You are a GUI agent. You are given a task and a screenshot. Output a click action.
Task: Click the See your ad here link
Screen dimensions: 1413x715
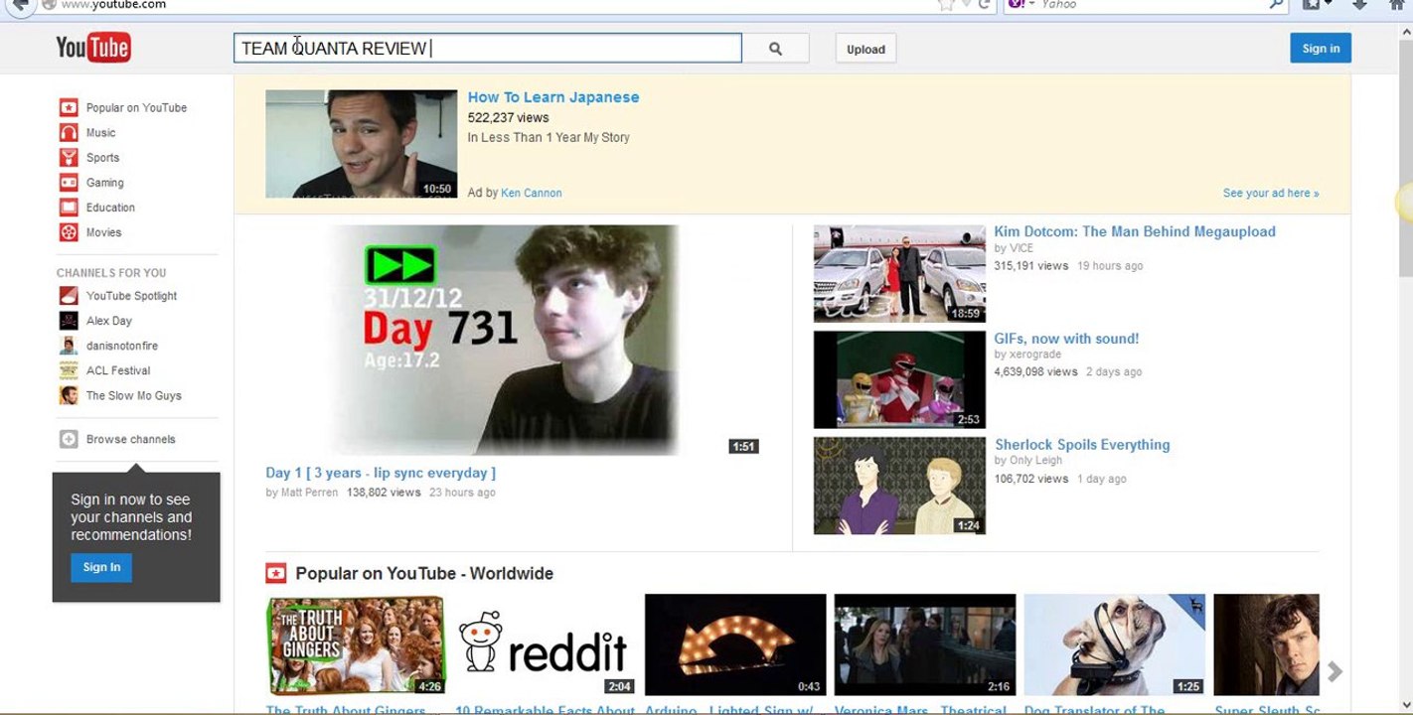coord(1271,193)
